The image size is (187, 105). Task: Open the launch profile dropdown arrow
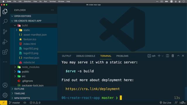tap(162, 56)
